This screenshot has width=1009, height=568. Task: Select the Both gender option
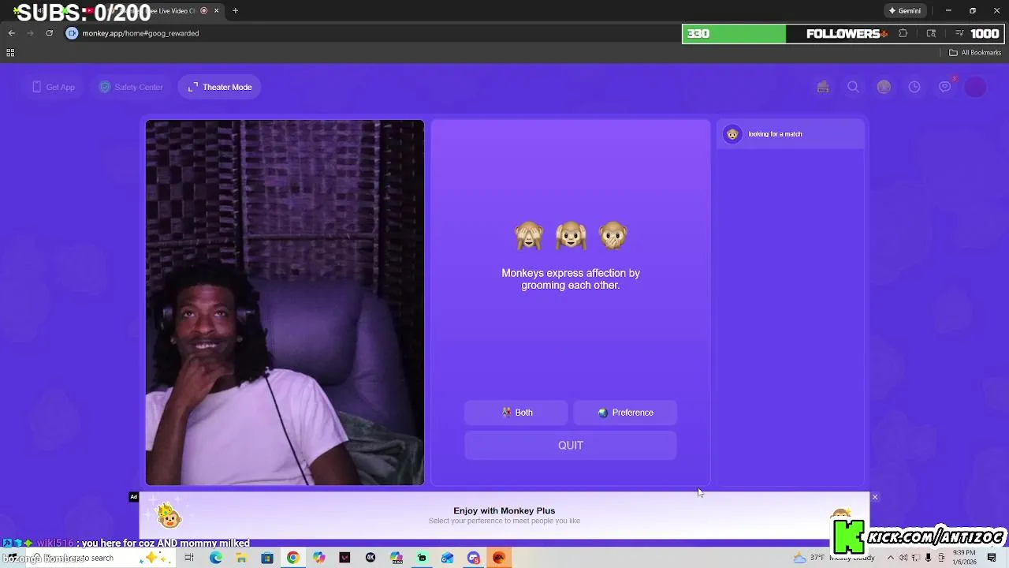tap(516, 413)
